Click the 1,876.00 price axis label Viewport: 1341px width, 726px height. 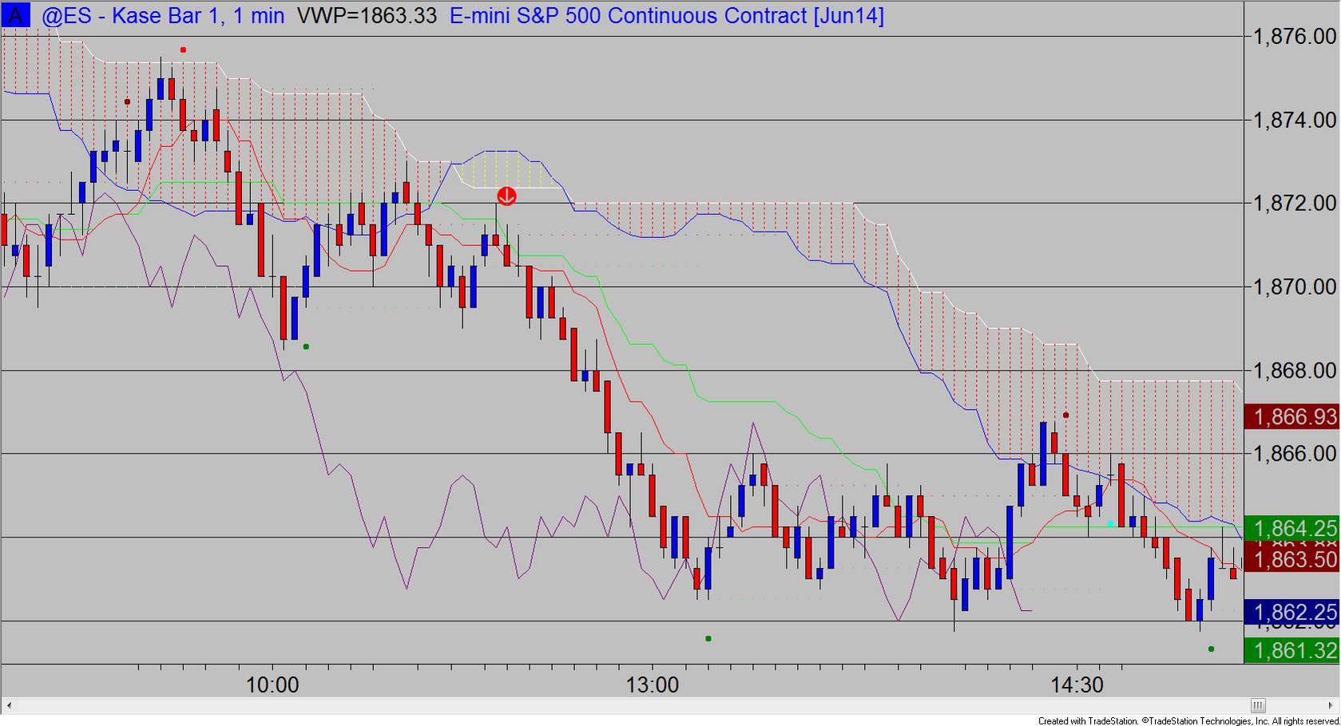click(x=1295, y=37)
